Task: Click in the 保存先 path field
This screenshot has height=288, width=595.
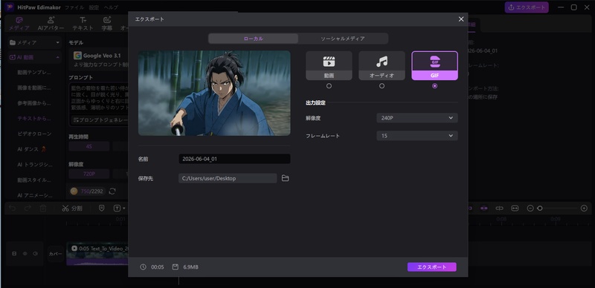Action: 228,178
